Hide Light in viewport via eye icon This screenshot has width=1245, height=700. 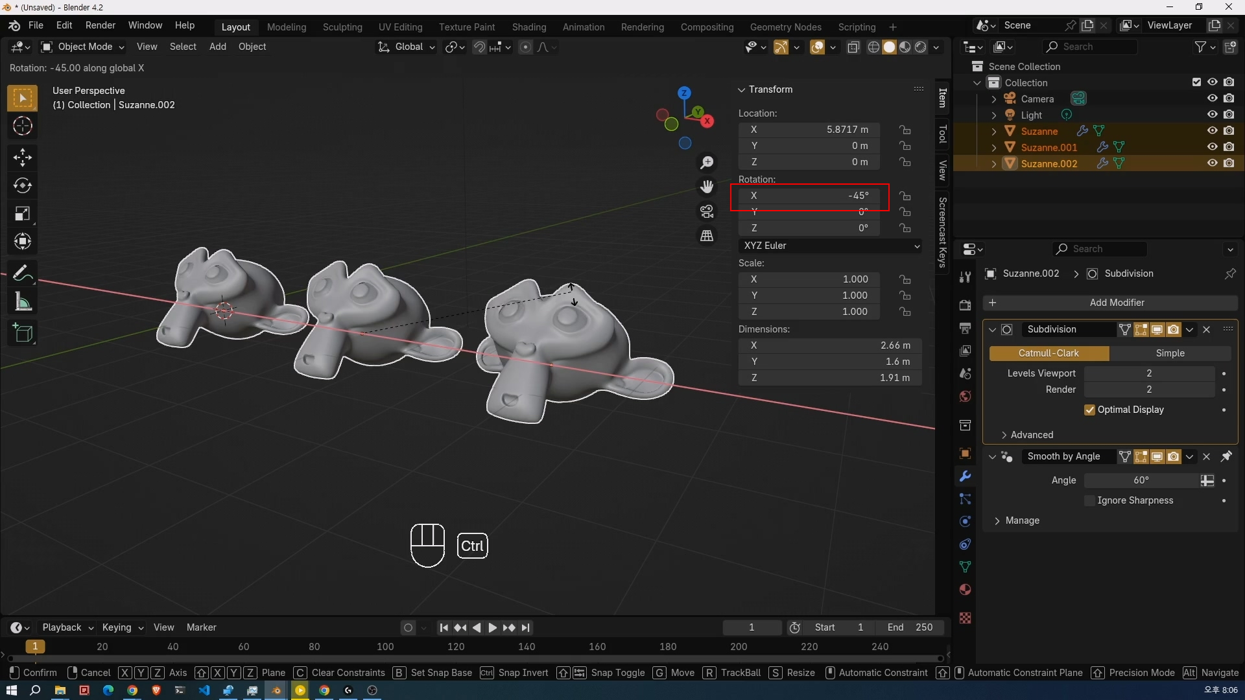point(1212,115)
